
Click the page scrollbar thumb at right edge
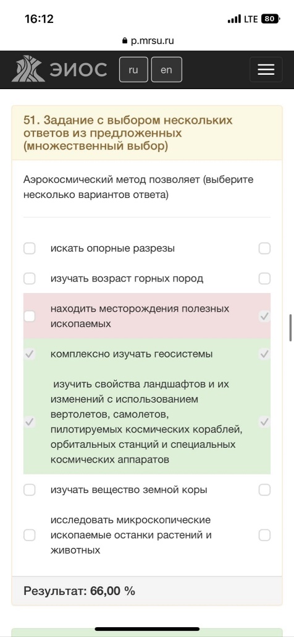(x=290, y=327)
